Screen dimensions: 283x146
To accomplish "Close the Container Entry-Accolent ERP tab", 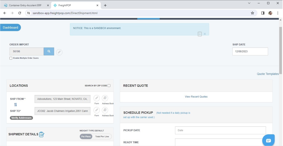I will [x=48, y=6].
